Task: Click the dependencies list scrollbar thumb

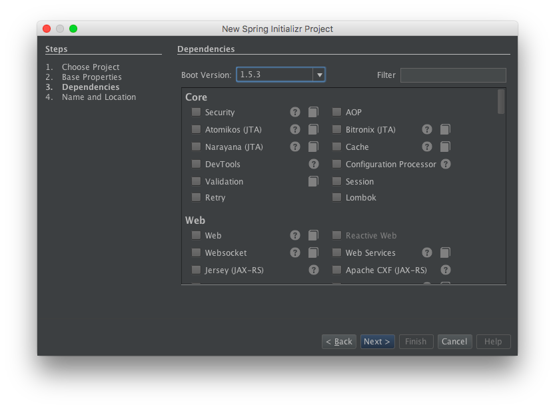Action: [501, 101]
